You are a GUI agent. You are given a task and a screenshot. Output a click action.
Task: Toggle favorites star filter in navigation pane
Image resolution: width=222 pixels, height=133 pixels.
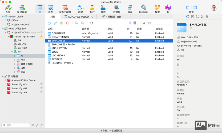[37, 125]
